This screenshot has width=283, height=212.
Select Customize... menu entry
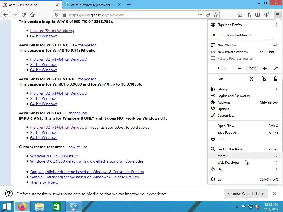(245, 116)
